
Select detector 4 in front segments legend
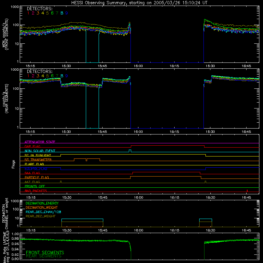tap(43, 13)
